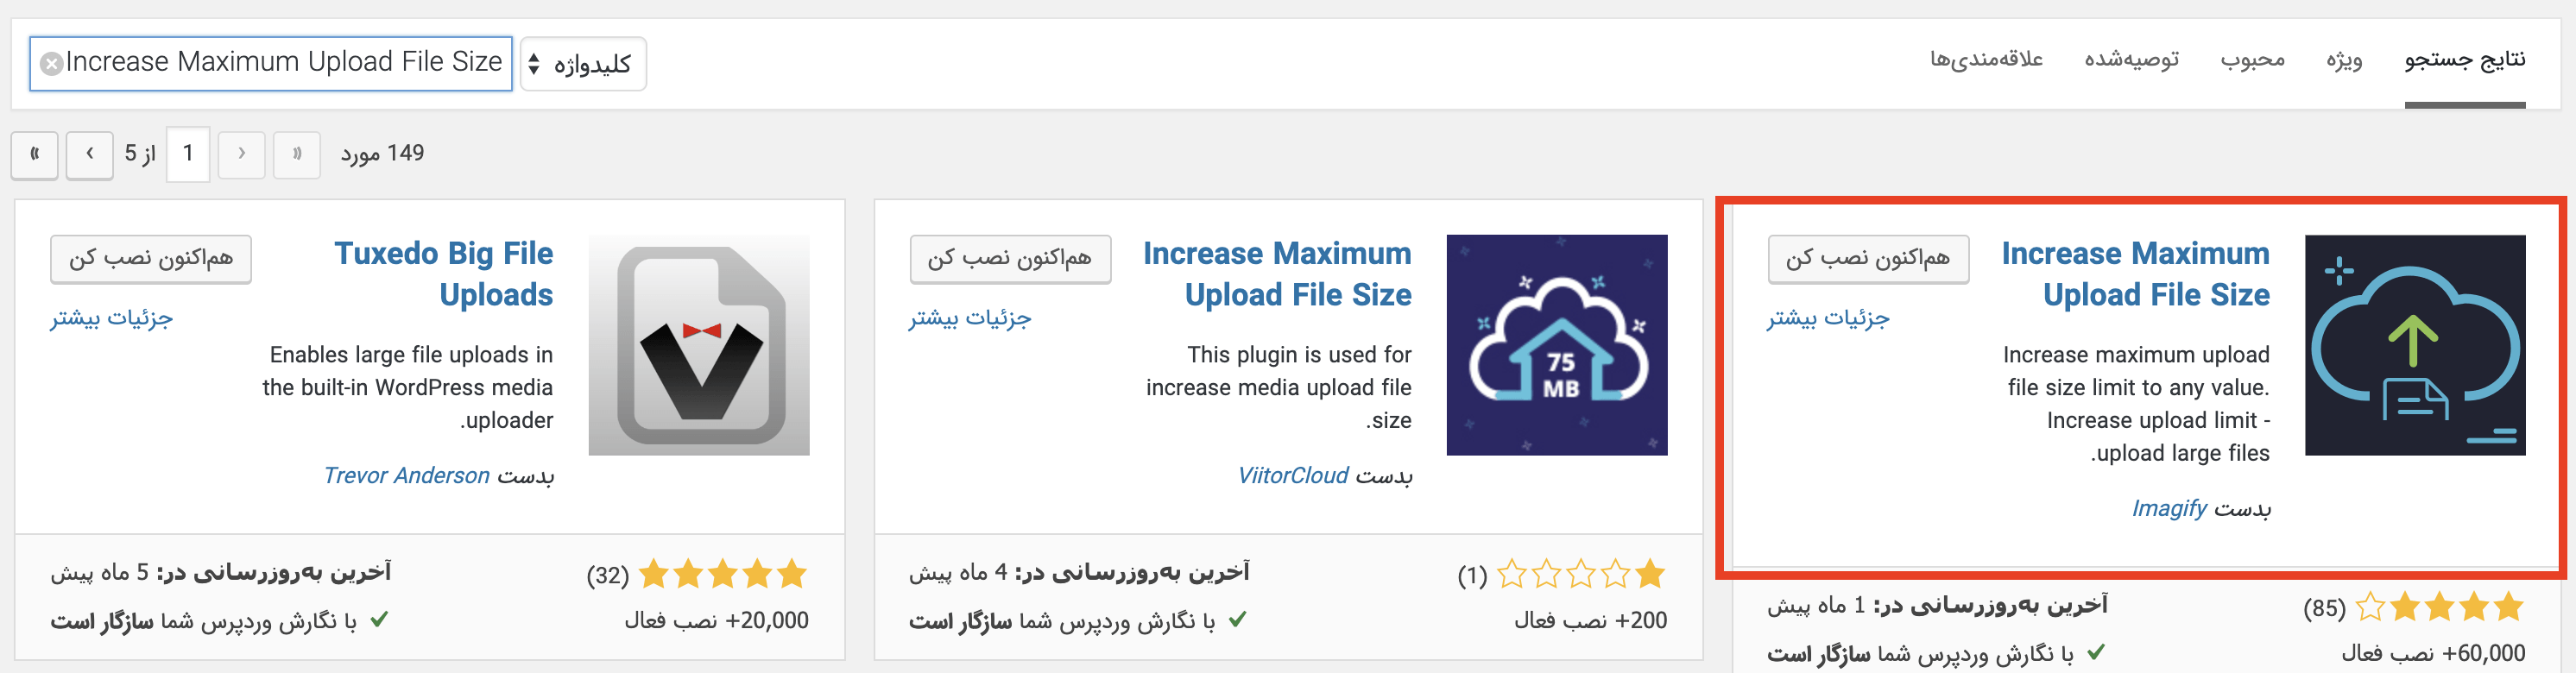2576x673 pixels.
Task: Install the ViitorCloud upload size plugin
Action: (x=1010, y=259)
